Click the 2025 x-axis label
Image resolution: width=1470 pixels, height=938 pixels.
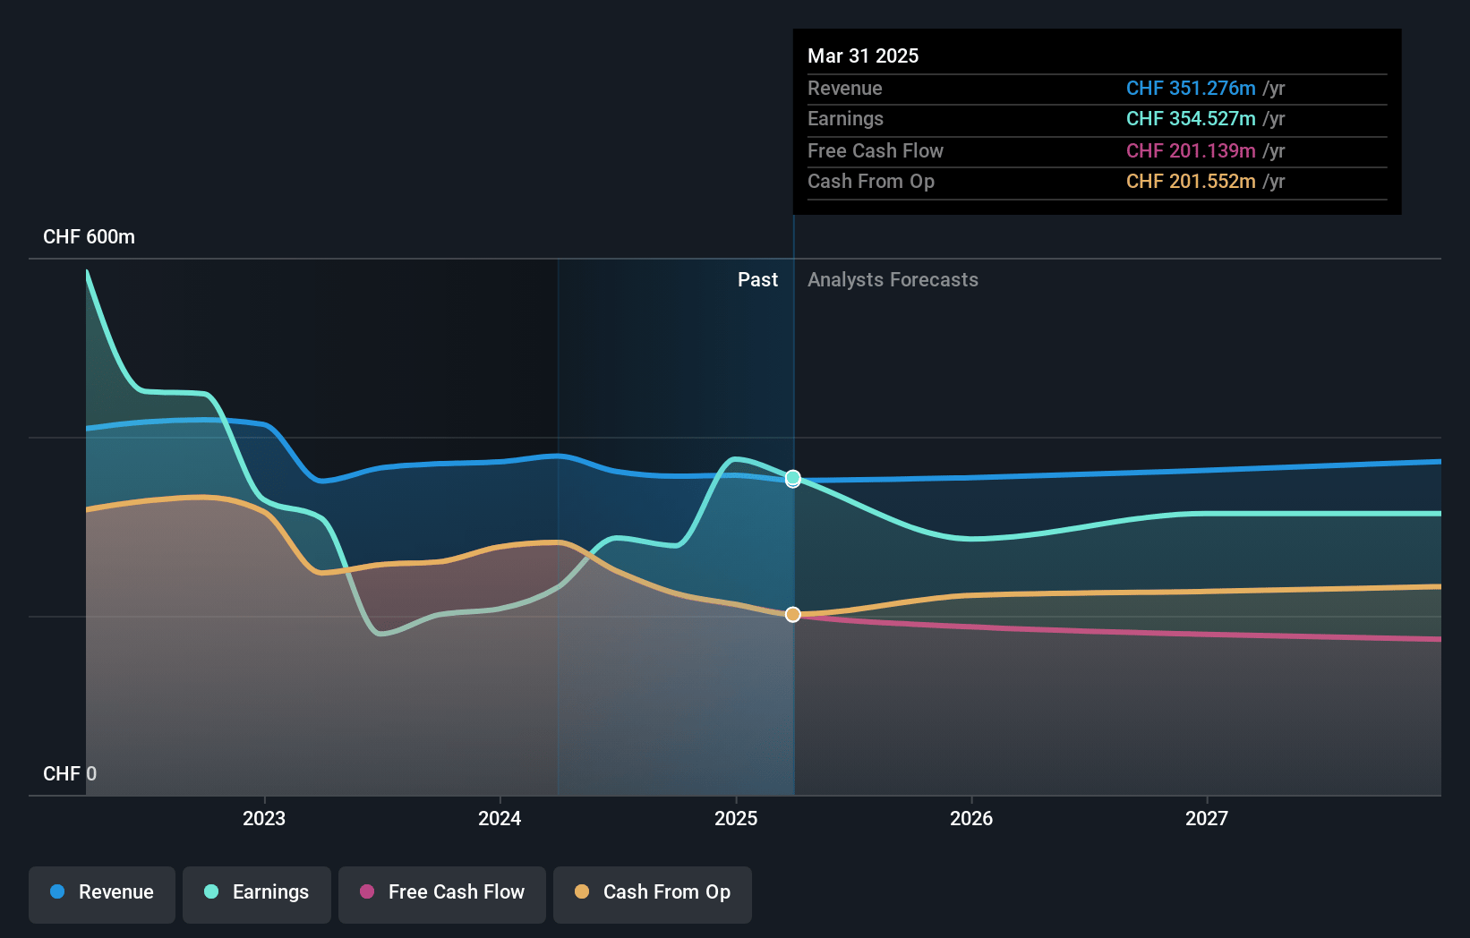[x=736, y=818]
